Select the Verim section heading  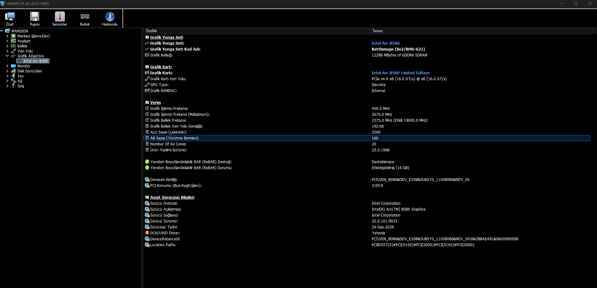[155, 103]
